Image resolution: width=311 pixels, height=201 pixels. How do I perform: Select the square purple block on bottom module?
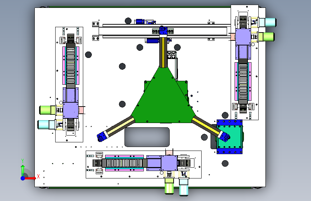click(169, 163)
